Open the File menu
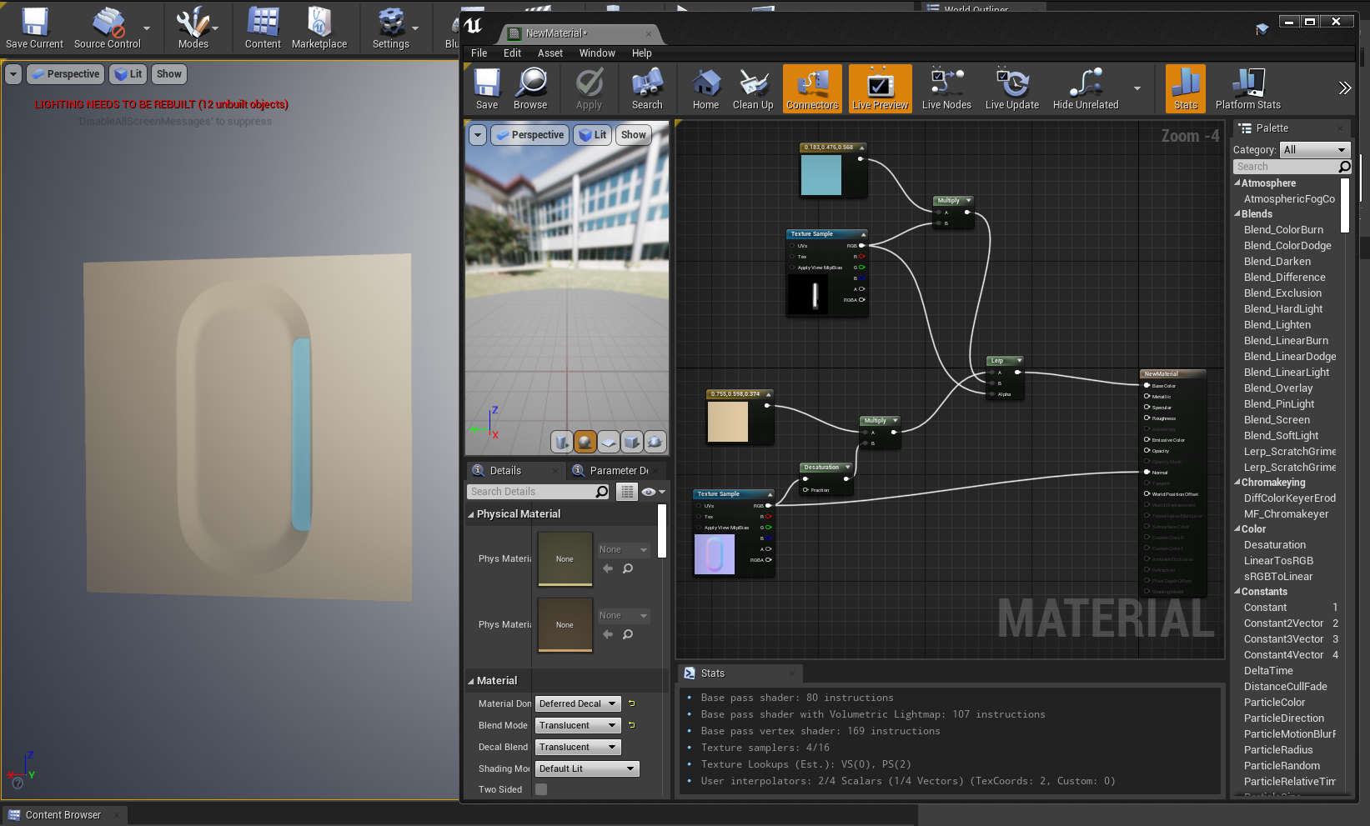 (479, 53)
